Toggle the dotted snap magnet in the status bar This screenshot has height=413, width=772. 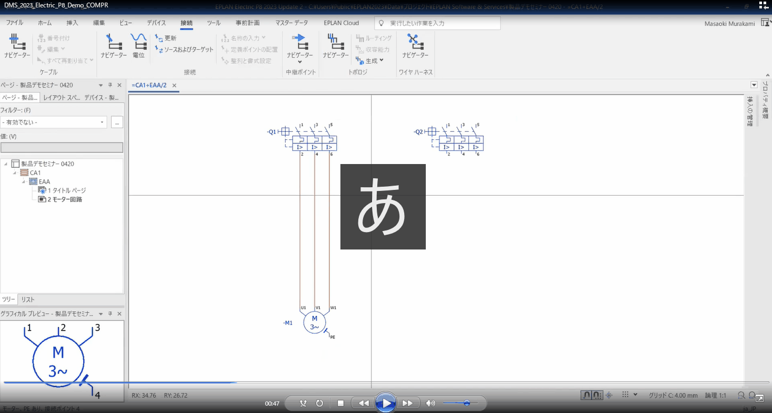pos(597,395)
